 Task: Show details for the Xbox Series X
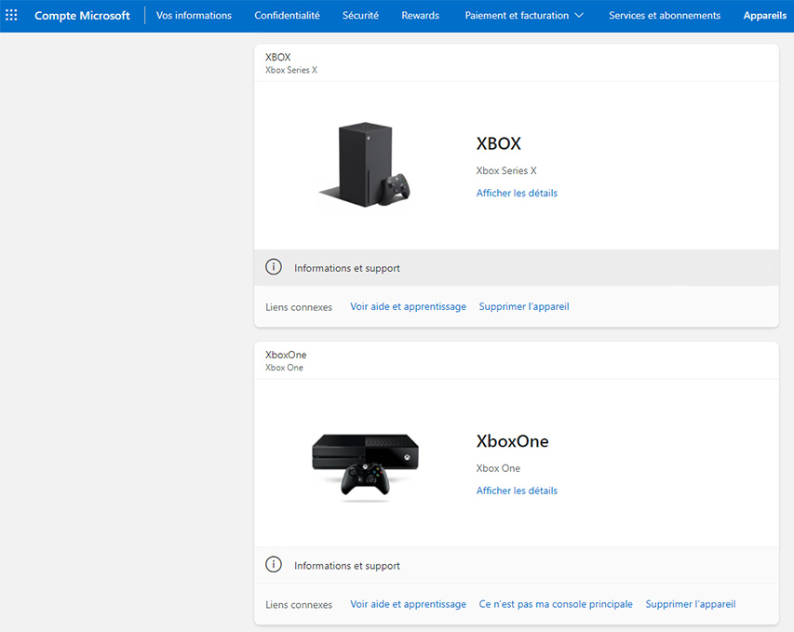click(517, 194)
